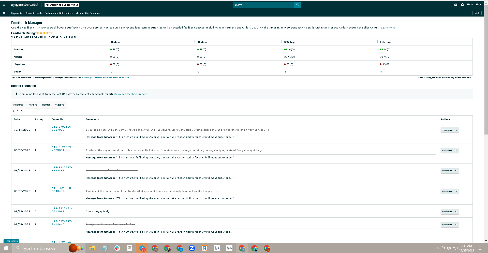Go to next feedback page arrow
The height and width of the screenshot is (253, 488).
22,111
